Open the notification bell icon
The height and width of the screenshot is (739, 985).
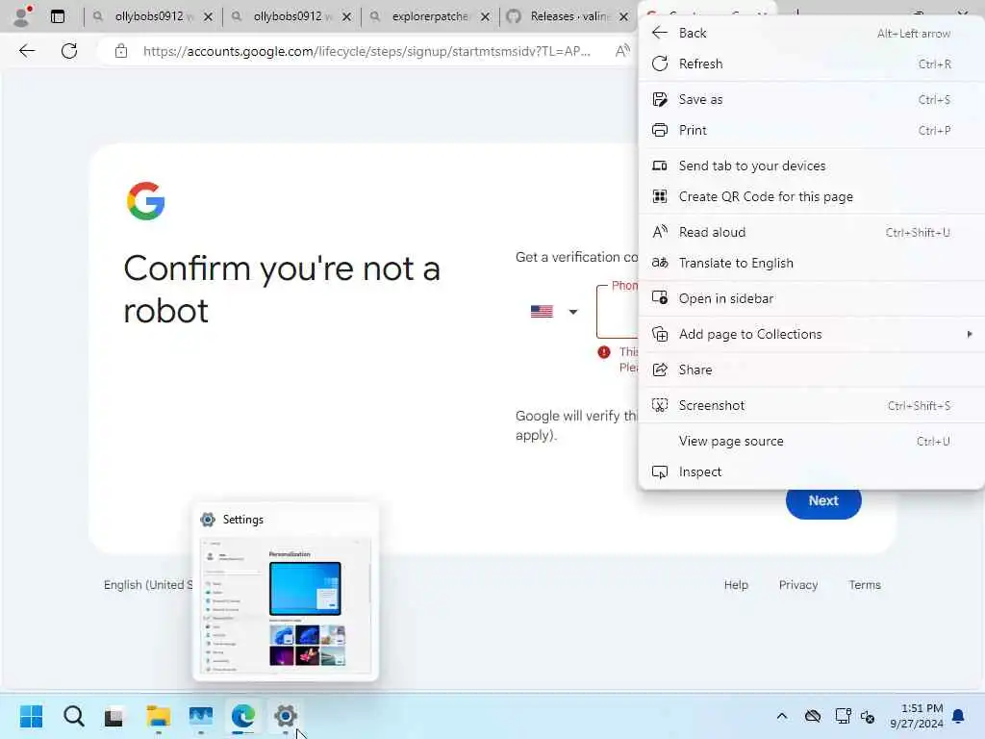pyautogui.click(x=959, y=716)
